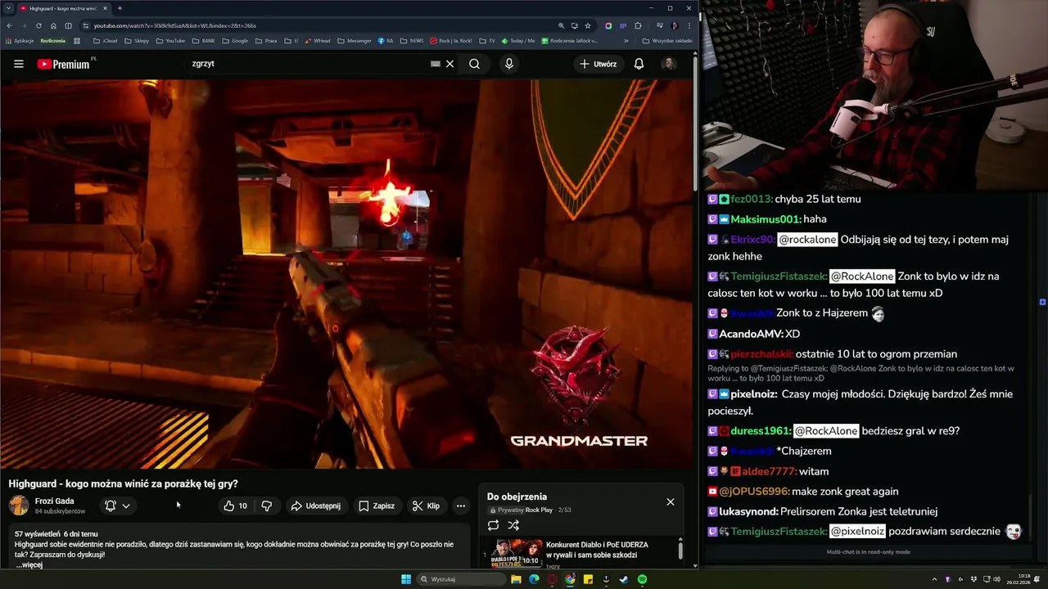Open the YouTube hamburger guide menu
Screen dimensions: 1048x589
coord(18,64)
